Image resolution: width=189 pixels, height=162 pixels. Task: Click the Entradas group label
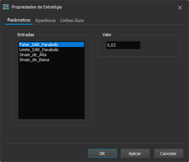click(26, 35)
